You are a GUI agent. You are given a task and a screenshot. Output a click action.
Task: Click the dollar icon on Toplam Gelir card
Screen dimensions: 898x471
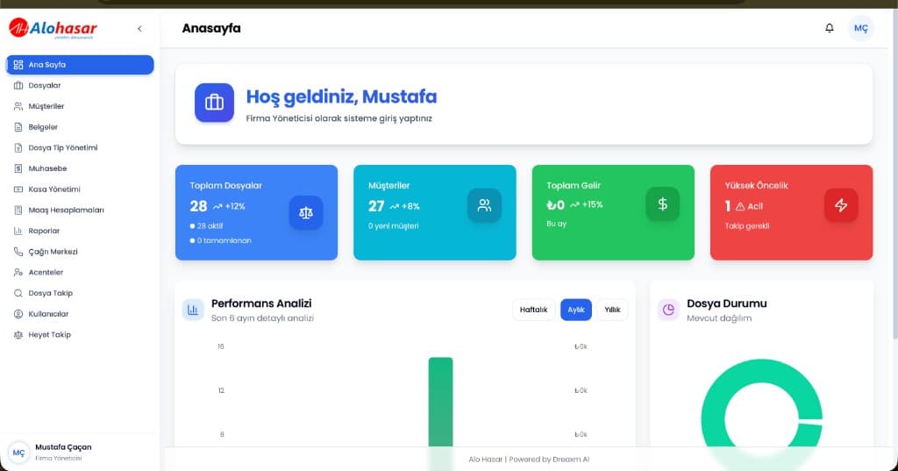point(663,204)
